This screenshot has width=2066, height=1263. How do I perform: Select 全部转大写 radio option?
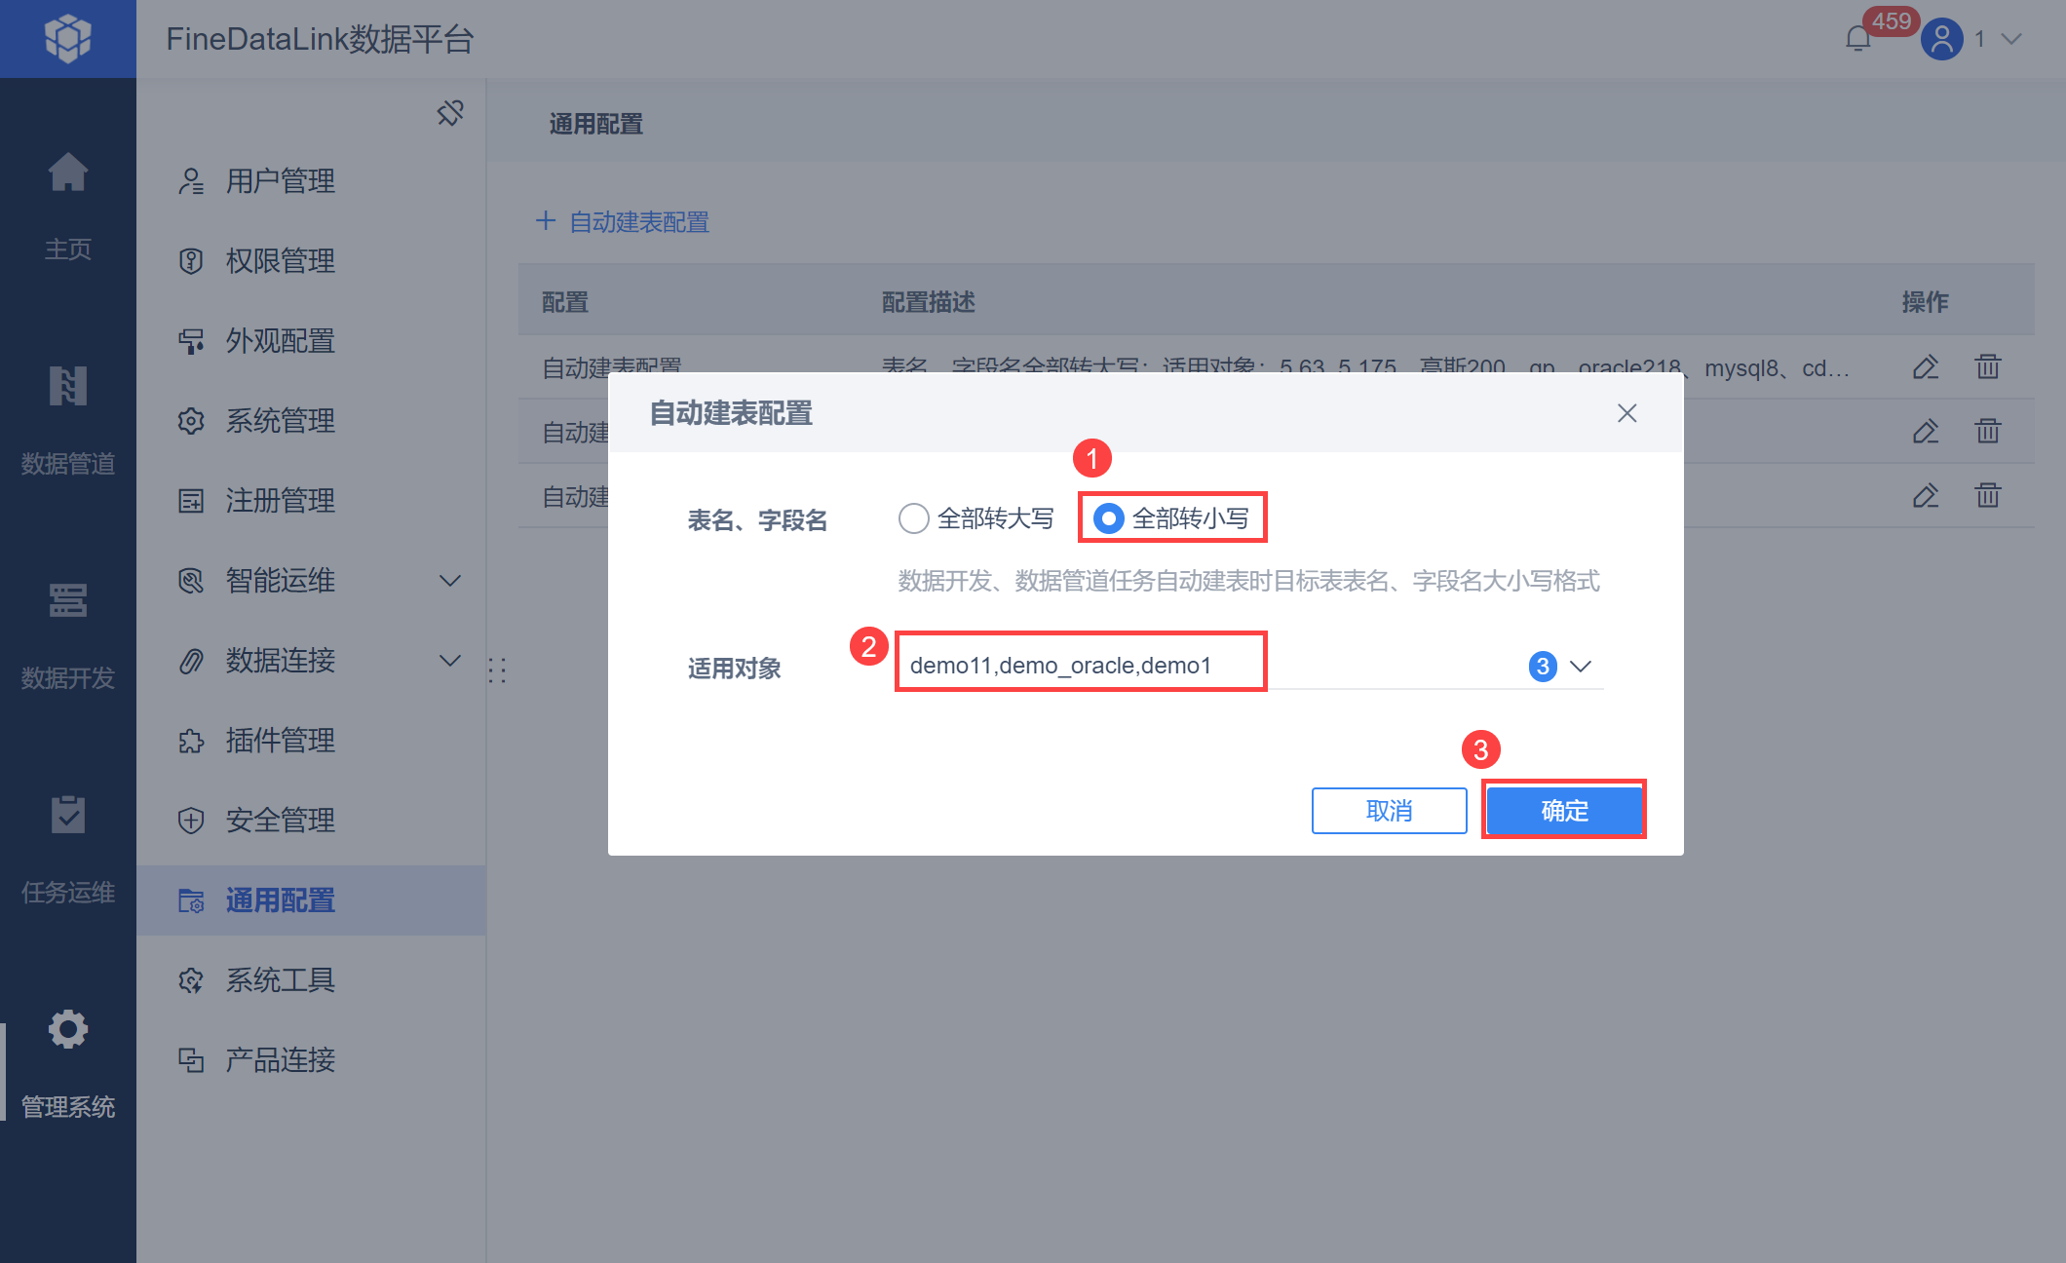pos(913,518)
